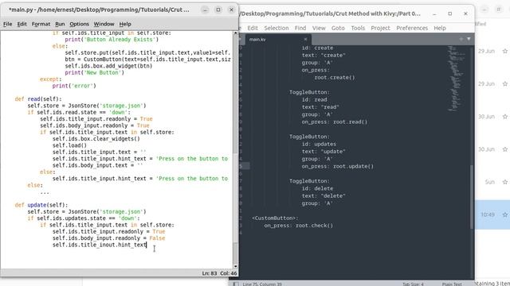The width and height of the screenshot is (510, 286).
Task: Select the 10:49 row in background window
Action: tap(492, 214)
